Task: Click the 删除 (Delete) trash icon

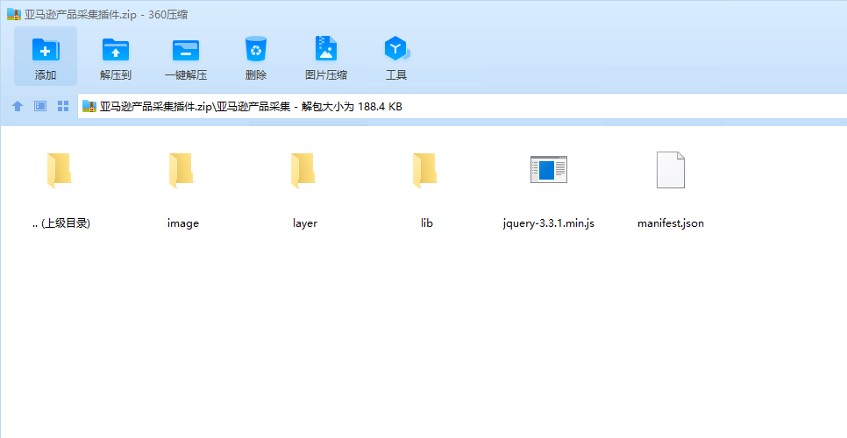Action: coord(255,48)
